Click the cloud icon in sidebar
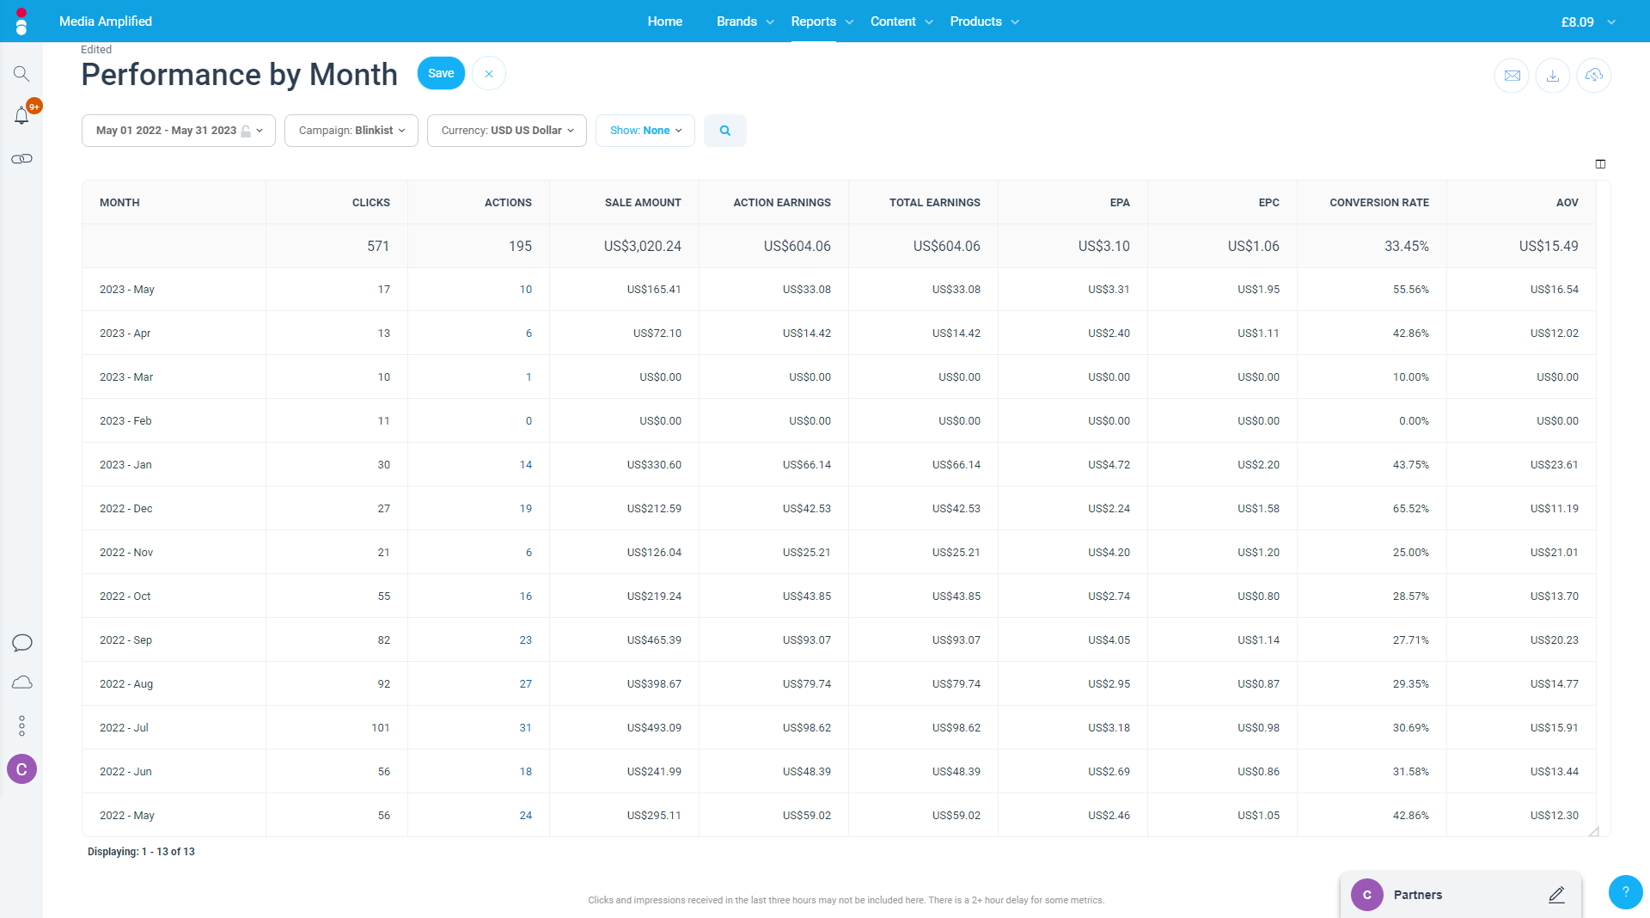1650x918 pixels. pyautogui.click(x=21, y=682)
